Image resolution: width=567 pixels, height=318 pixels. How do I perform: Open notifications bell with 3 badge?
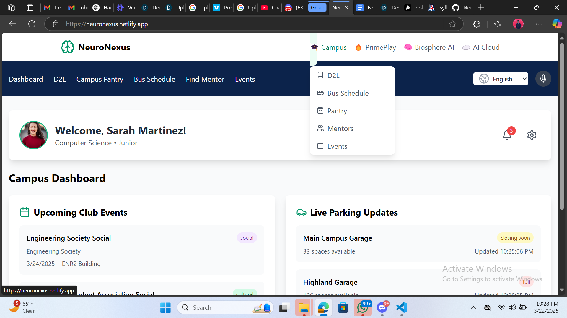click(507, 135)
